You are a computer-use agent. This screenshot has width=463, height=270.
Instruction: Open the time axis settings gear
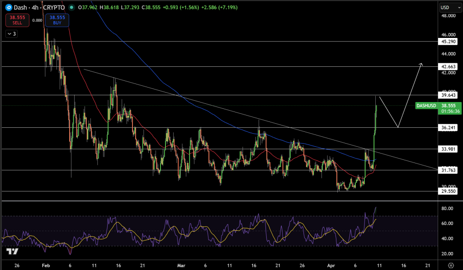(x=450, y=266)
